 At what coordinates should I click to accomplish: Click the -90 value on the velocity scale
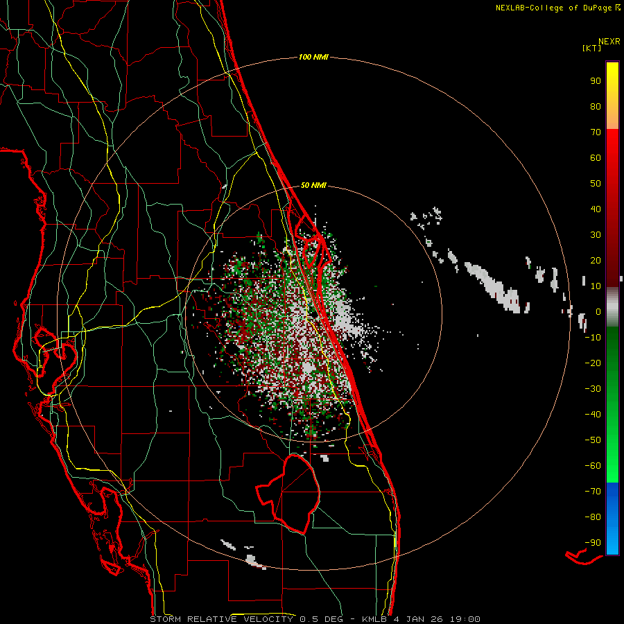pyautogui.click(x=593, y=543)
